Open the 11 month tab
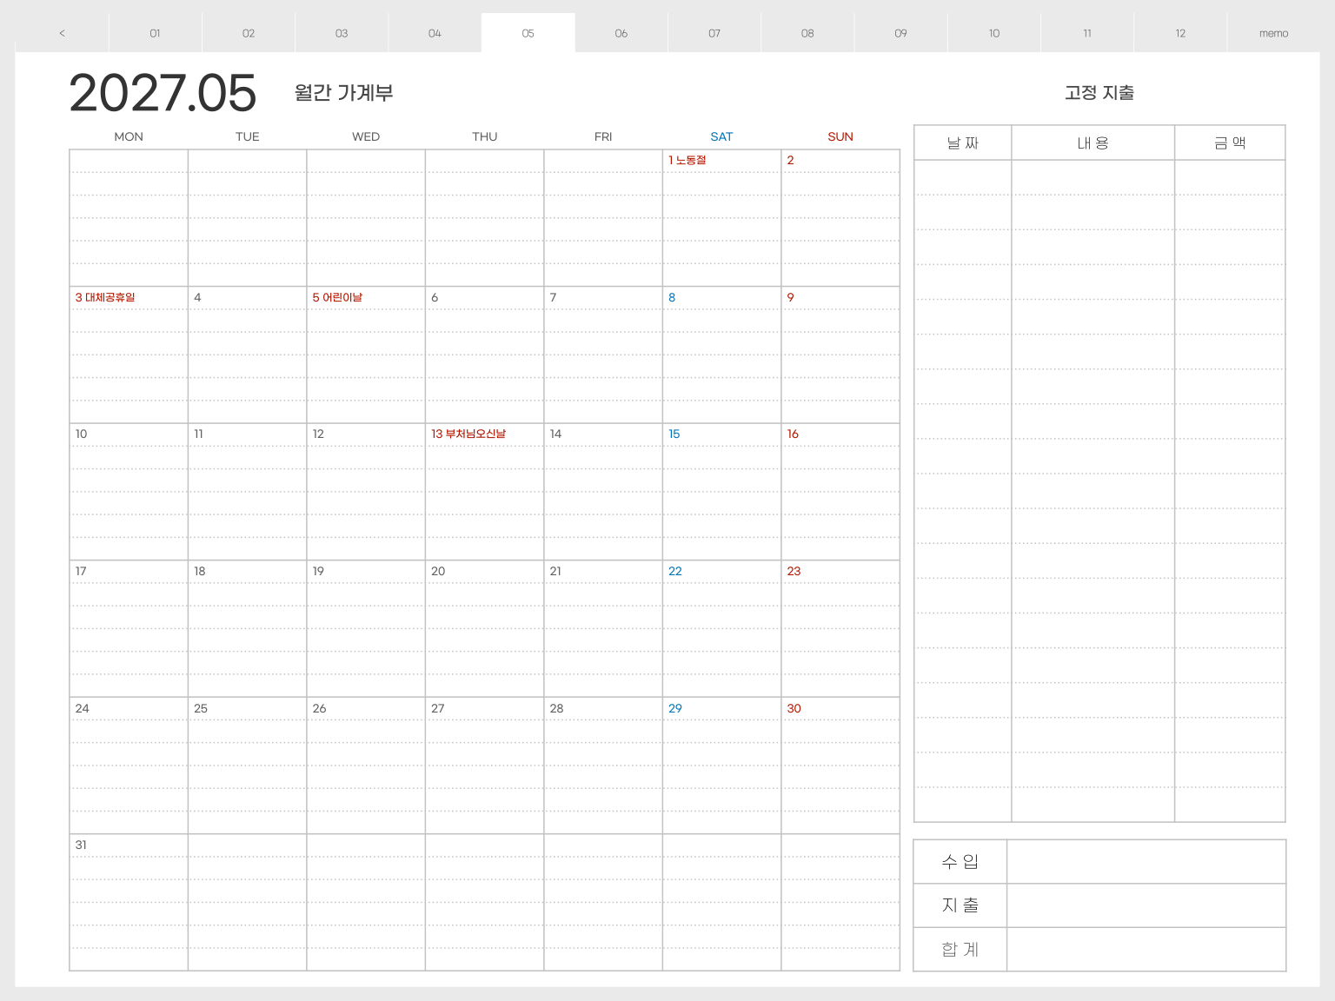Viewport: 1335px width, 1001px height. coord(1087,33)
